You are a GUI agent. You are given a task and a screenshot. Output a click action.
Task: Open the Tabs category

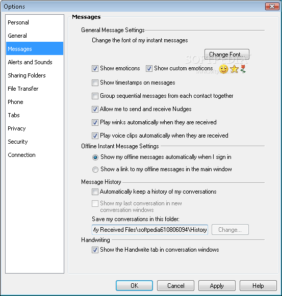(x=35, y=115)
